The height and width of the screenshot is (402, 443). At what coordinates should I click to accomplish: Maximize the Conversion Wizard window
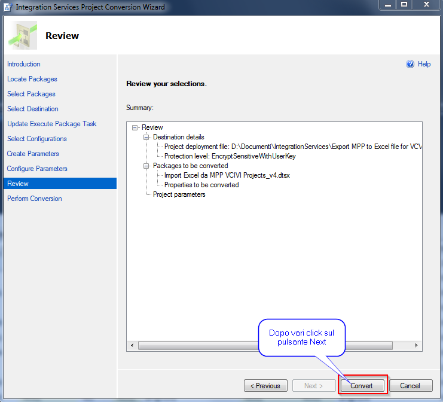(404, 5)
